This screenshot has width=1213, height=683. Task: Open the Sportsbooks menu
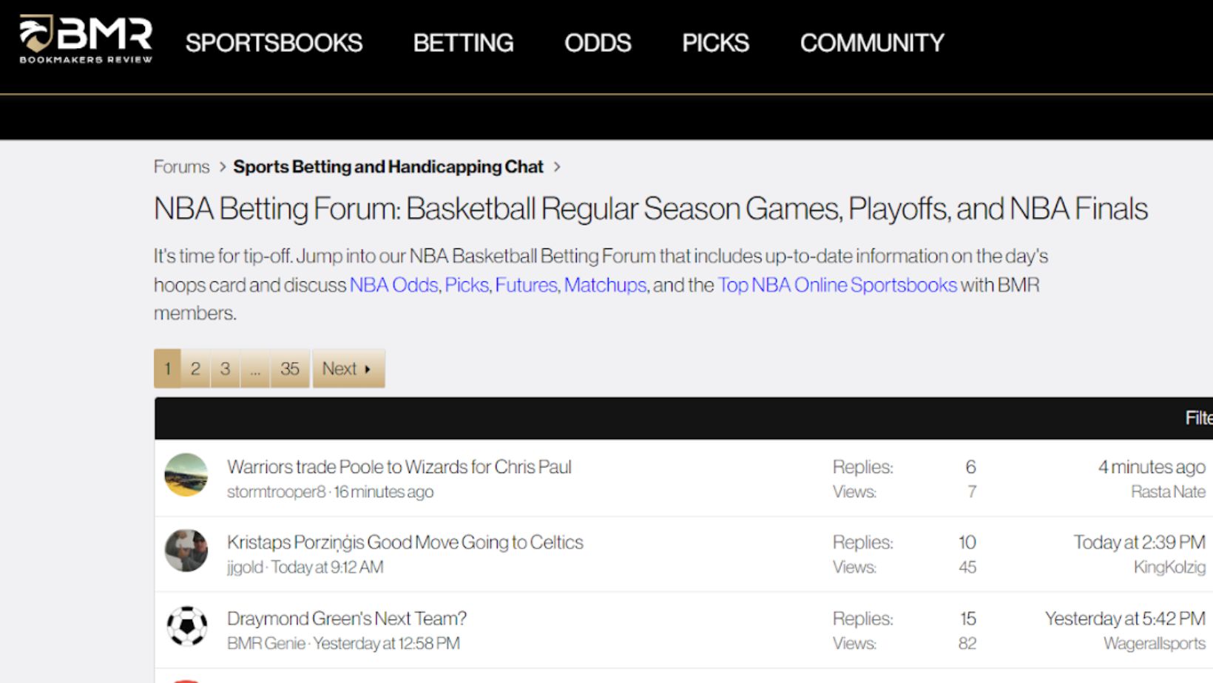274,43
